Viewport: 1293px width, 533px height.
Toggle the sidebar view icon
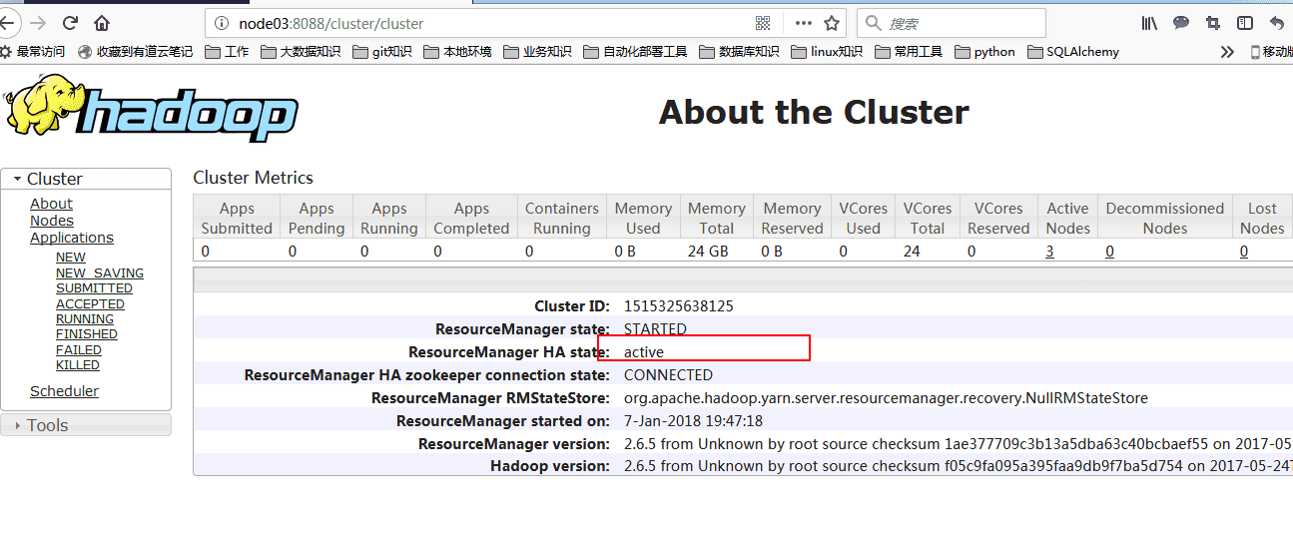[1244, 23]
